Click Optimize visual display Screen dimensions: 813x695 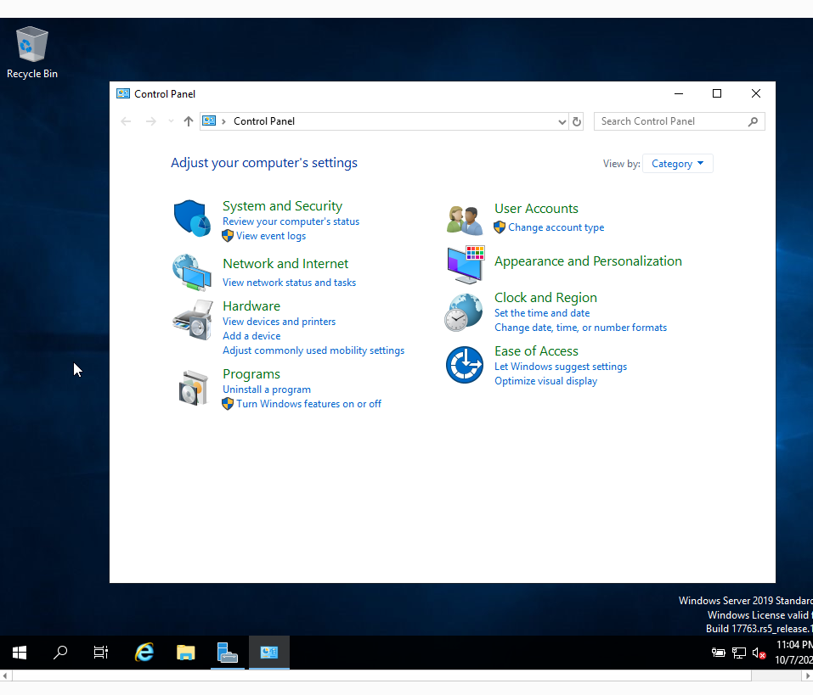[545, 381]
